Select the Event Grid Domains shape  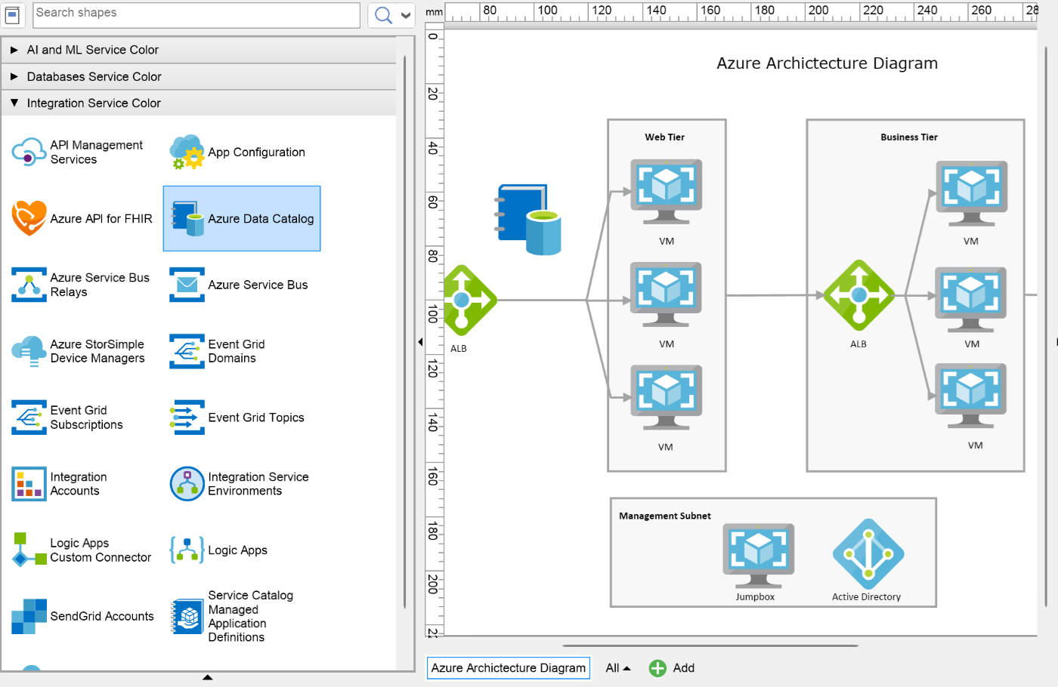[x=218, y=351]
